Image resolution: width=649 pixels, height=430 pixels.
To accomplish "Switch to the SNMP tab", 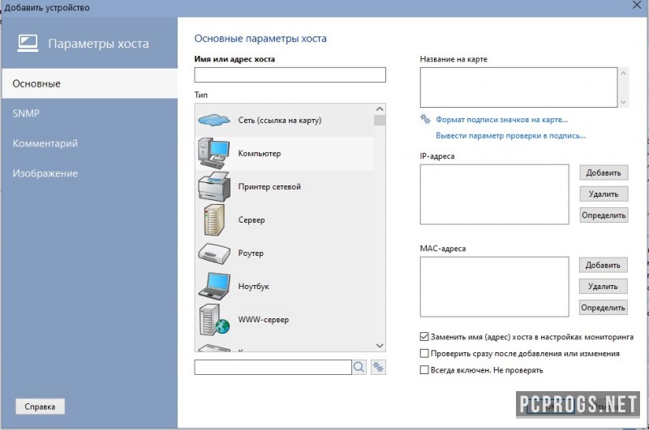I will [x=90, y=113].
